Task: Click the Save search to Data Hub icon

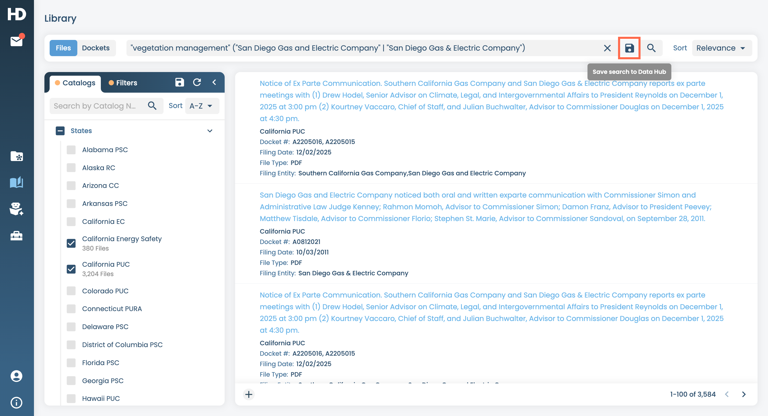Action: point(629,48)
